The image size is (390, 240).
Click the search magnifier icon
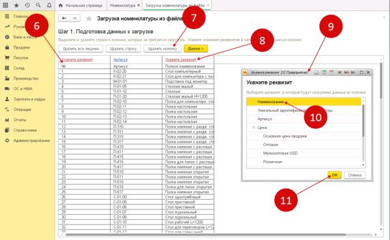coord(38,5)
